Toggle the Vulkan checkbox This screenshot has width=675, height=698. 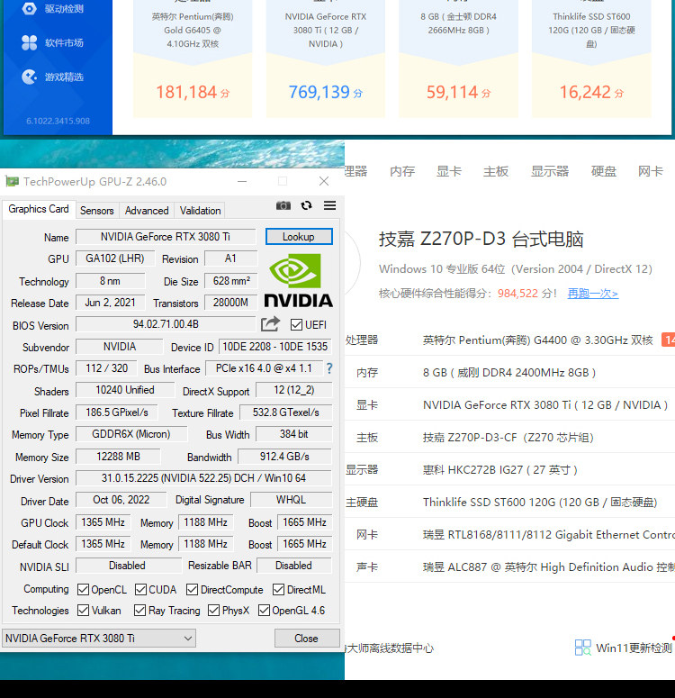tap(83, 610)
